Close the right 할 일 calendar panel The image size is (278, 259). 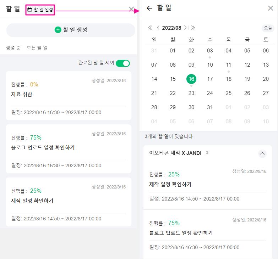click(x=271, y=8)
